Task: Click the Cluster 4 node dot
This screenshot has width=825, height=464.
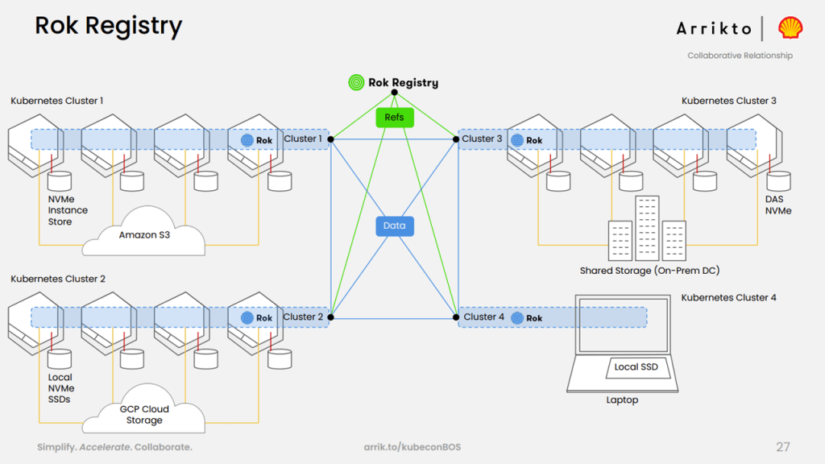Action: (x=456, y=317)
